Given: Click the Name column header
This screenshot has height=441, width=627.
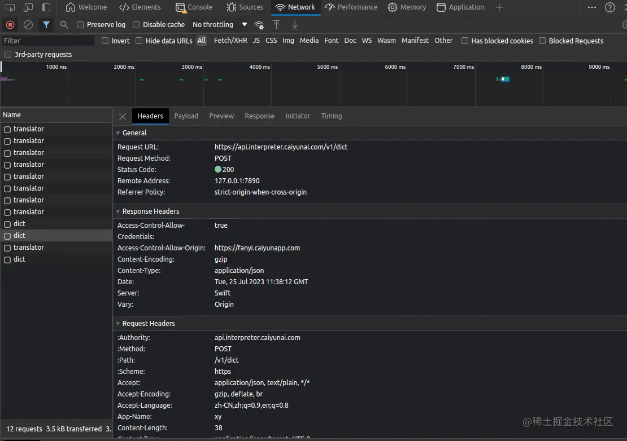Looking at the screenshot, I should (56, 115).
